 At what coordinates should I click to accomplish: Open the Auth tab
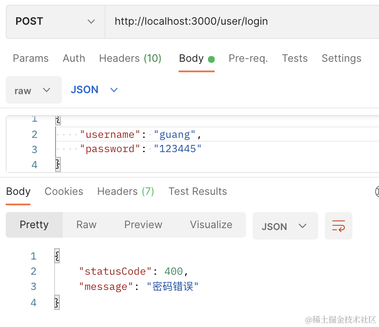point(74,58)
